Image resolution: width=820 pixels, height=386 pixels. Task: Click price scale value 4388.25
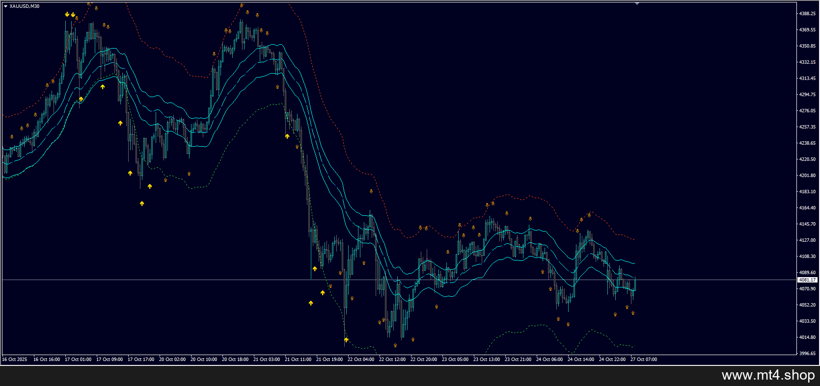coord(807,14)
